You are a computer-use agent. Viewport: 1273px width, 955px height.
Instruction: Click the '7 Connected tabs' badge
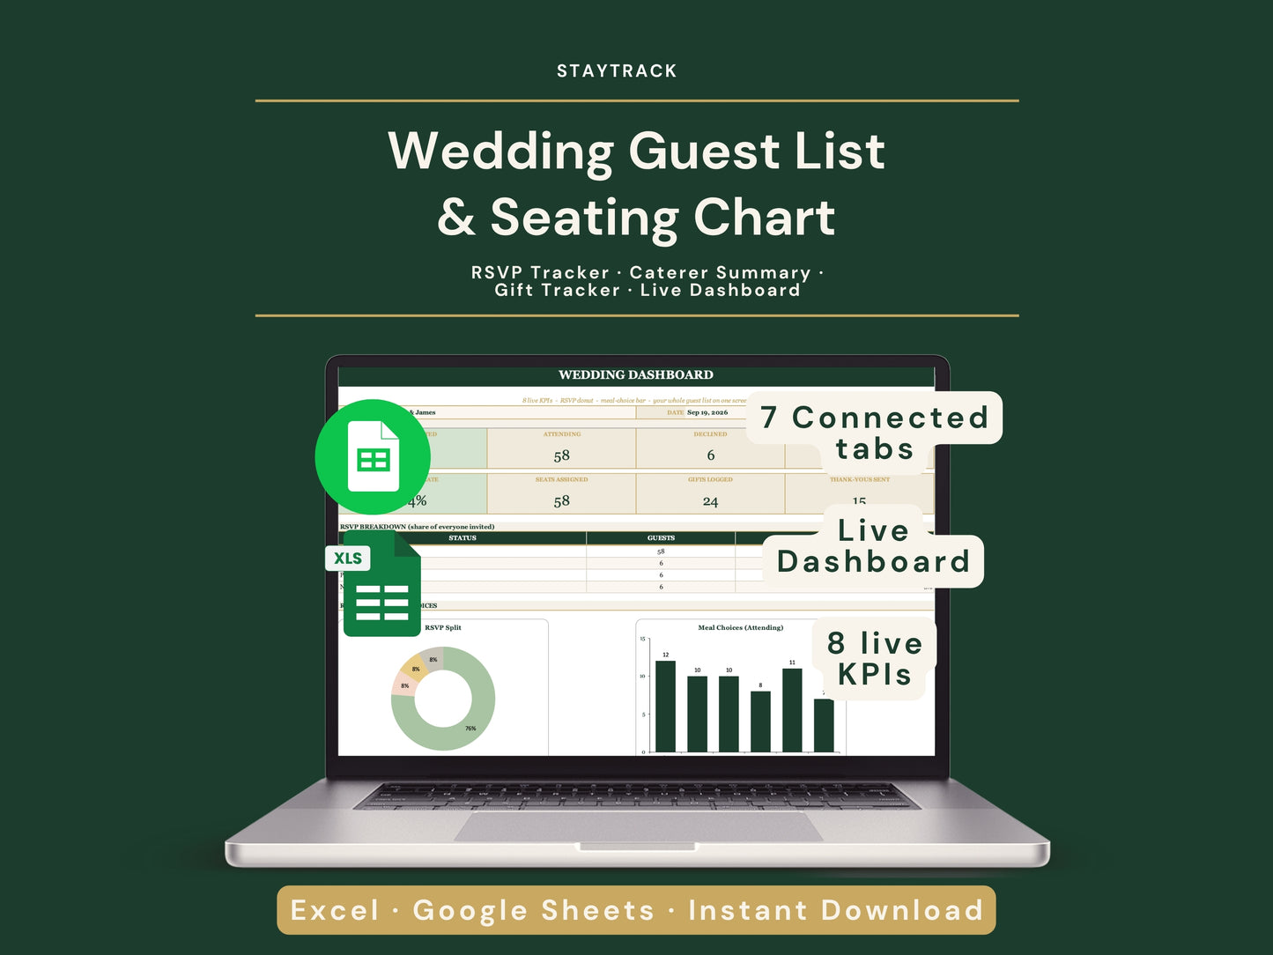click(875, 433)
